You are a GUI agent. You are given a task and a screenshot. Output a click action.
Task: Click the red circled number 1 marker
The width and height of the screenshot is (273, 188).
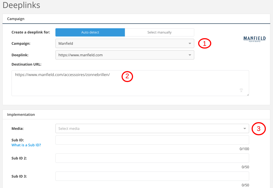(204, 43)
